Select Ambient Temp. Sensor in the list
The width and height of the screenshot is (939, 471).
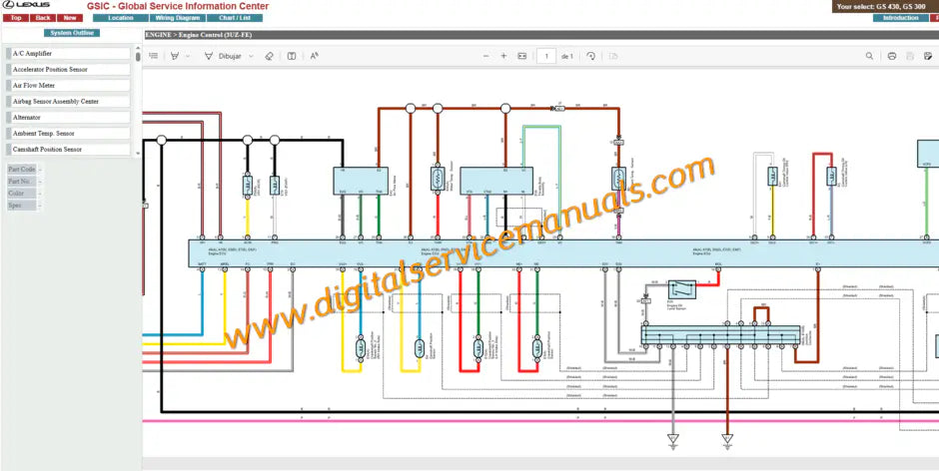(68, 134)
